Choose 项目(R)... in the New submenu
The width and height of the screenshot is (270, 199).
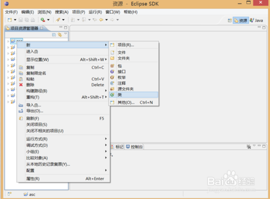click(x=134, y=45)
